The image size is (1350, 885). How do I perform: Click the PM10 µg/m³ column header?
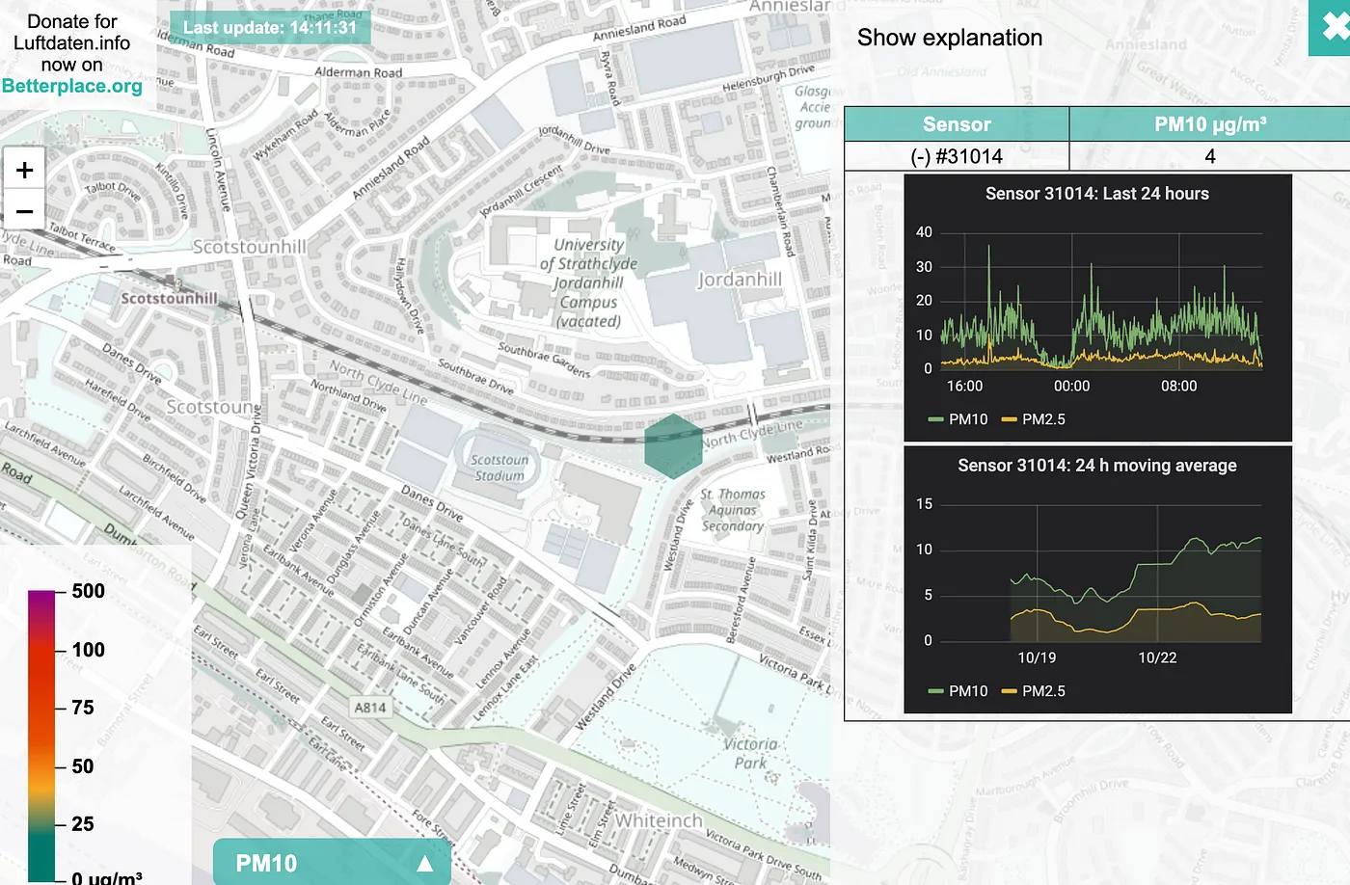click(x=1210, y=124)
